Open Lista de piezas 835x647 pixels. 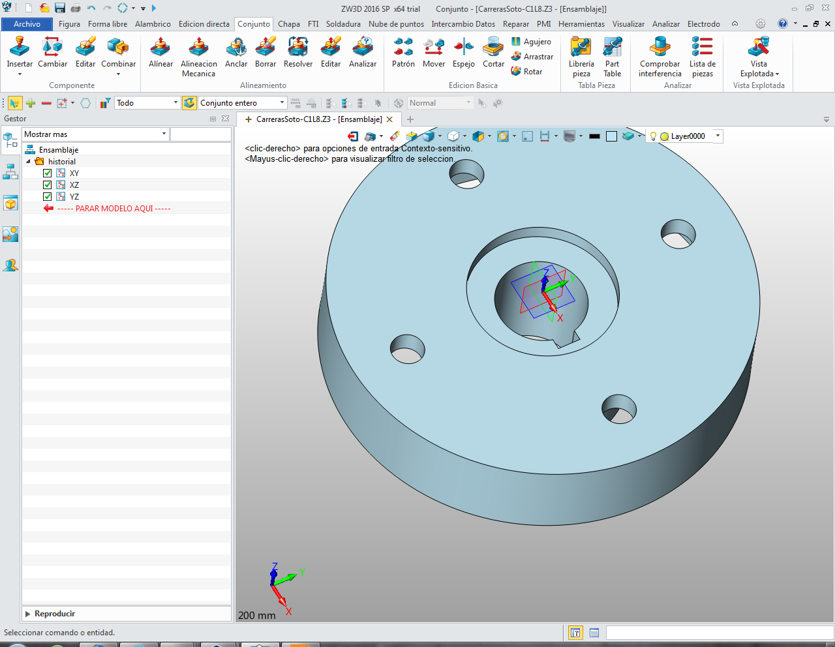[703, 57]
